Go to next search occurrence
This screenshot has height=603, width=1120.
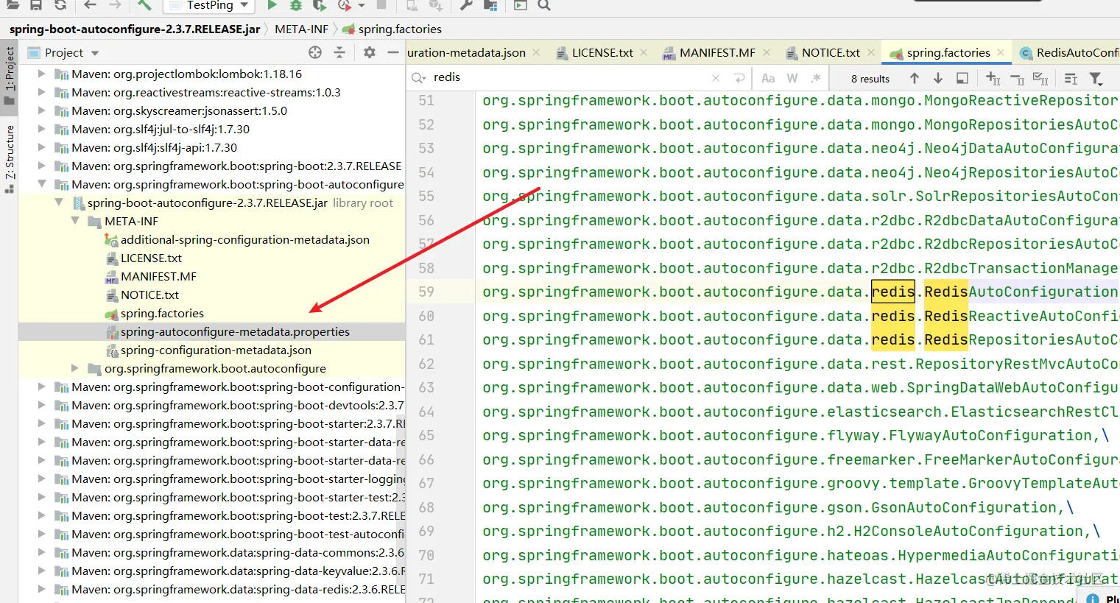[x=938, y=78]
